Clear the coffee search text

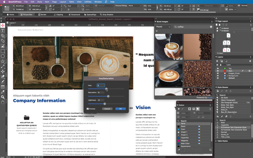tap(211, 27)
